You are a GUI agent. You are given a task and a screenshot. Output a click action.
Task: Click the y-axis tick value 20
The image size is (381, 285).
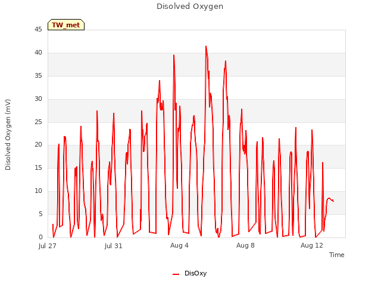(38, 145)
